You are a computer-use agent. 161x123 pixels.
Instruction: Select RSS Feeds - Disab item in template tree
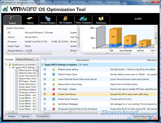(27, 81)
